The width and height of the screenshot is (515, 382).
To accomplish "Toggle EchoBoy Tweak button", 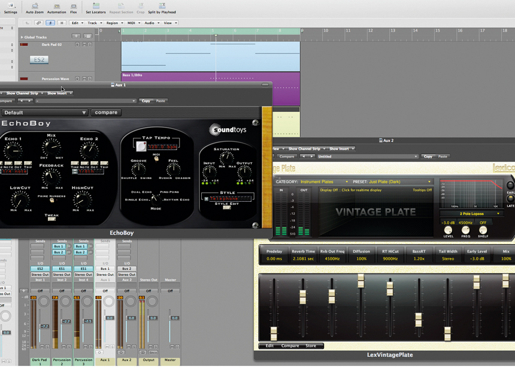I will click(51, 219).
